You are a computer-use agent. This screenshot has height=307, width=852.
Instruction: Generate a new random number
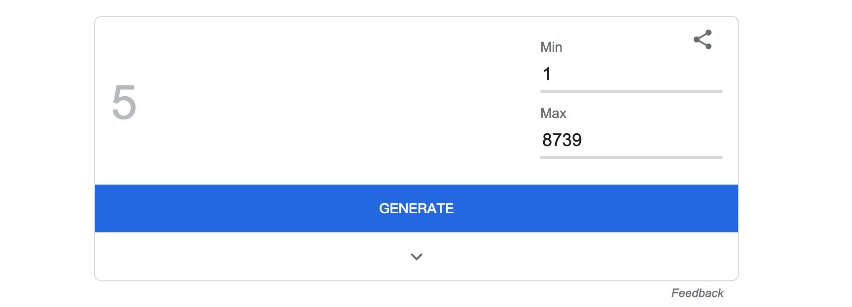[x=416, y=208]
